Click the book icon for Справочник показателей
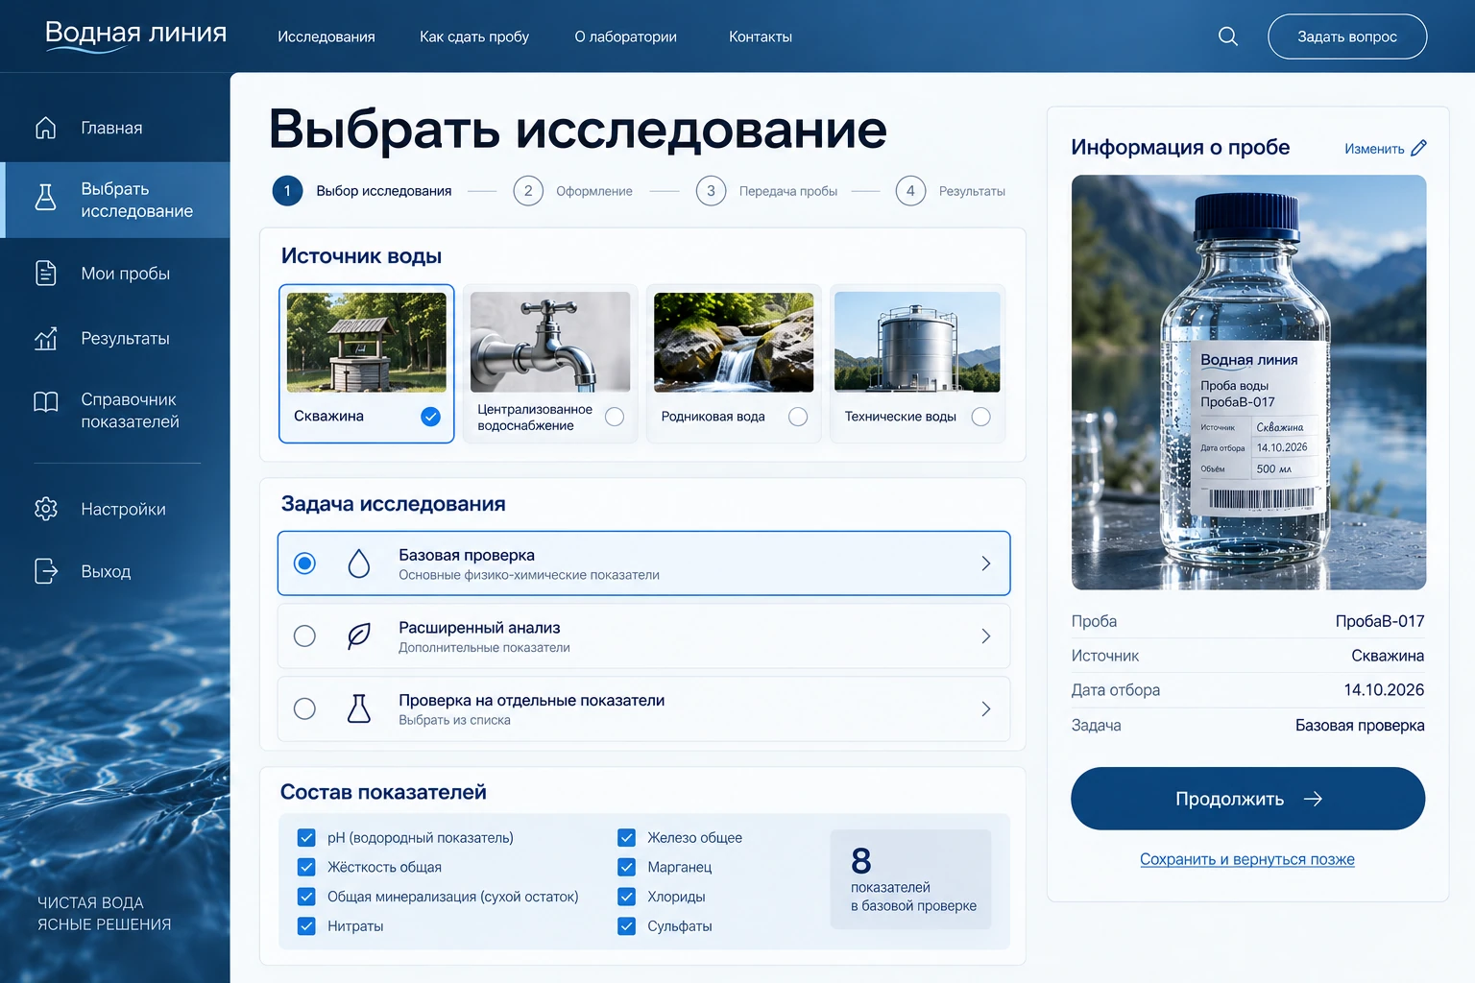 tap(46, 401)
